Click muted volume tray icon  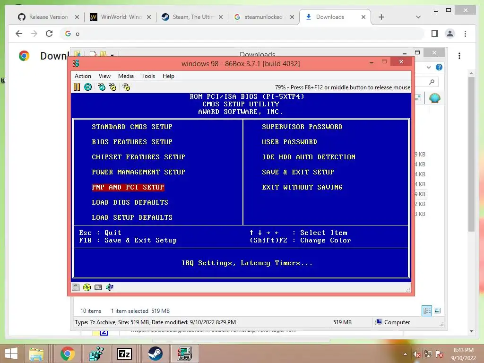tap(416, 354)
